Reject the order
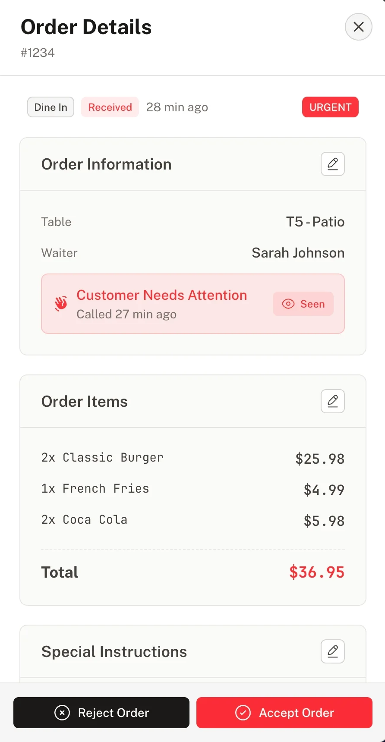 point(101,713)
